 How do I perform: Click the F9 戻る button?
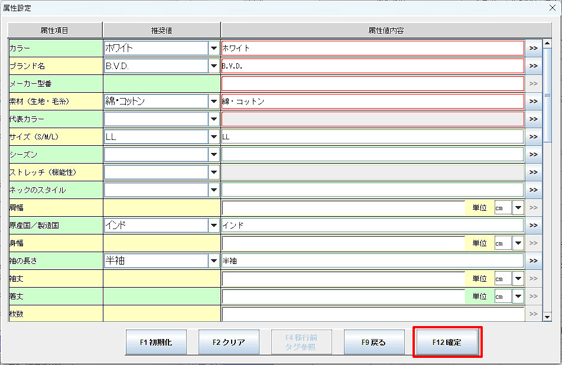[x=374, y=342]
